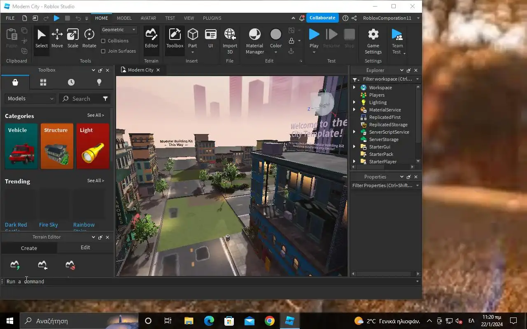The image size is (527, 329).
Task: Activate the Scale tool
Action: (x=72, y=39)
